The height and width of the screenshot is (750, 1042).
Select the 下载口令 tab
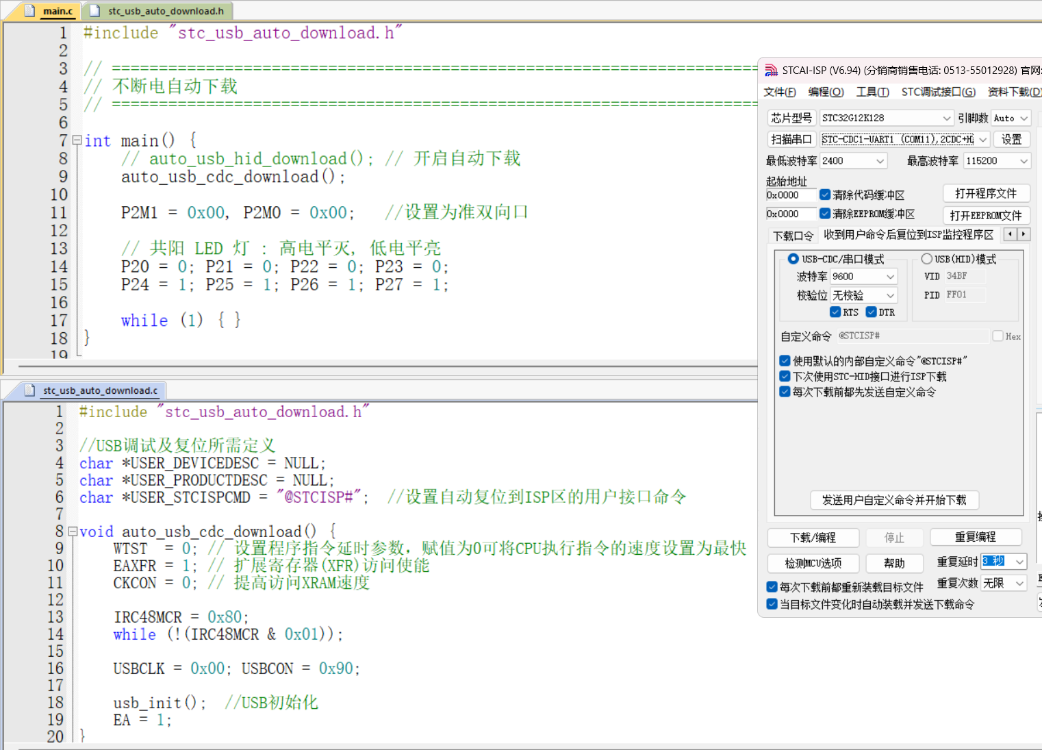[793, 236]
